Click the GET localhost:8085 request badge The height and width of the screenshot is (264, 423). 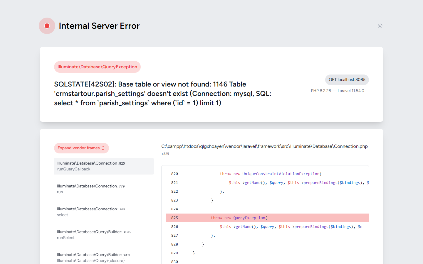(347, 80)
